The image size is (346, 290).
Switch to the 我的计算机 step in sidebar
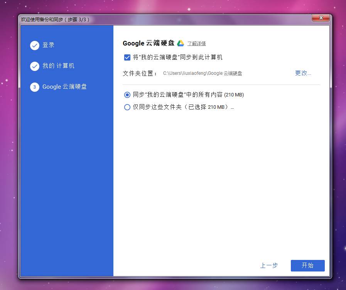59,66
